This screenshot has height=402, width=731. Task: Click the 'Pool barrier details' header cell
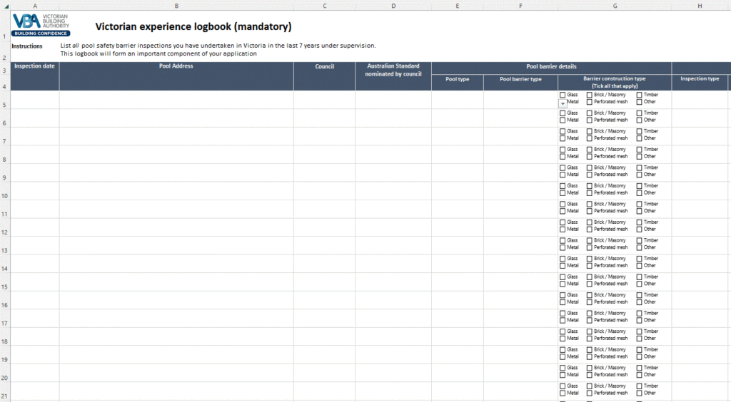[x=551, y=67]
